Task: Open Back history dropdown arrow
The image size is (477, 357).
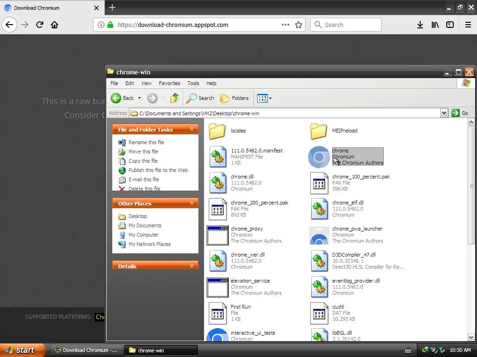Action: click(139, 98)
